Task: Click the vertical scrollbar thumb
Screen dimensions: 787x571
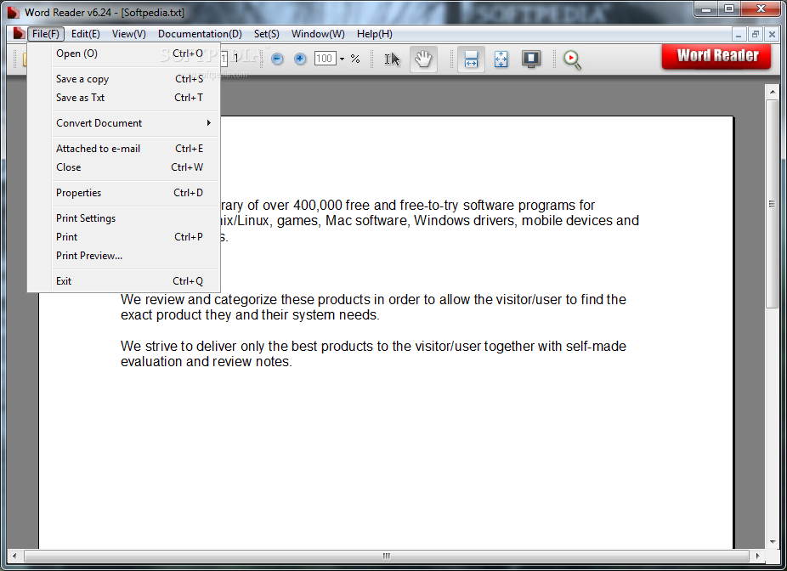Action: point(772,204)
